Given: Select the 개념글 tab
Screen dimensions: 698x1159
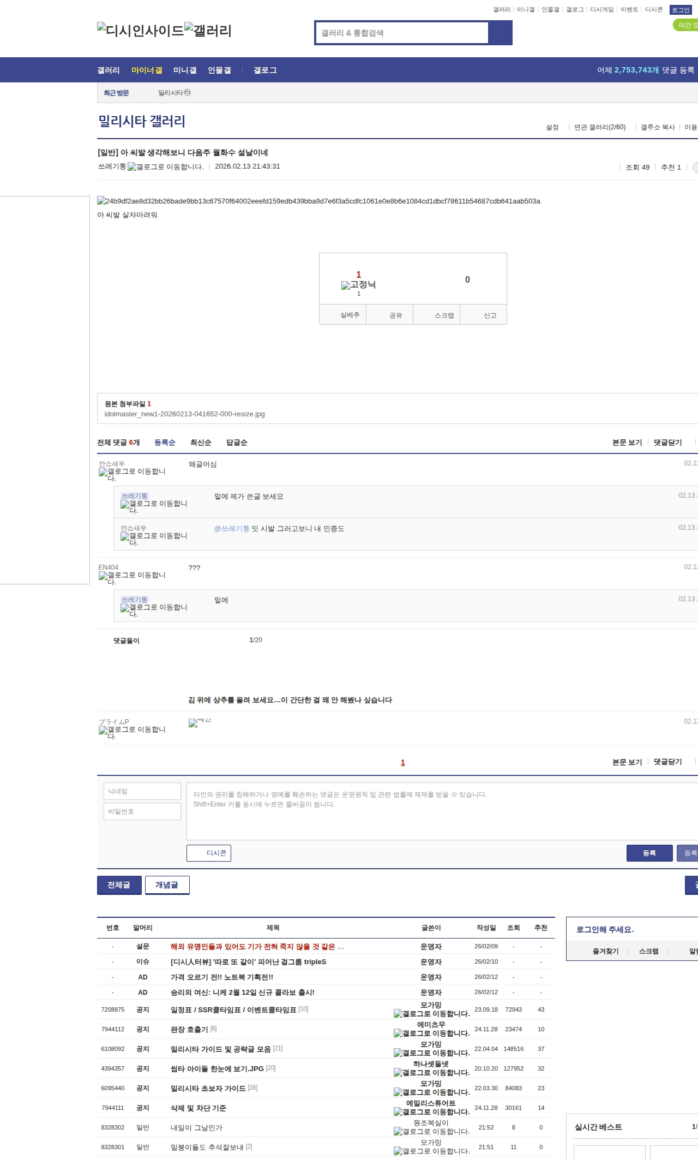Looking at the screenshot, I should pos(167,885).
